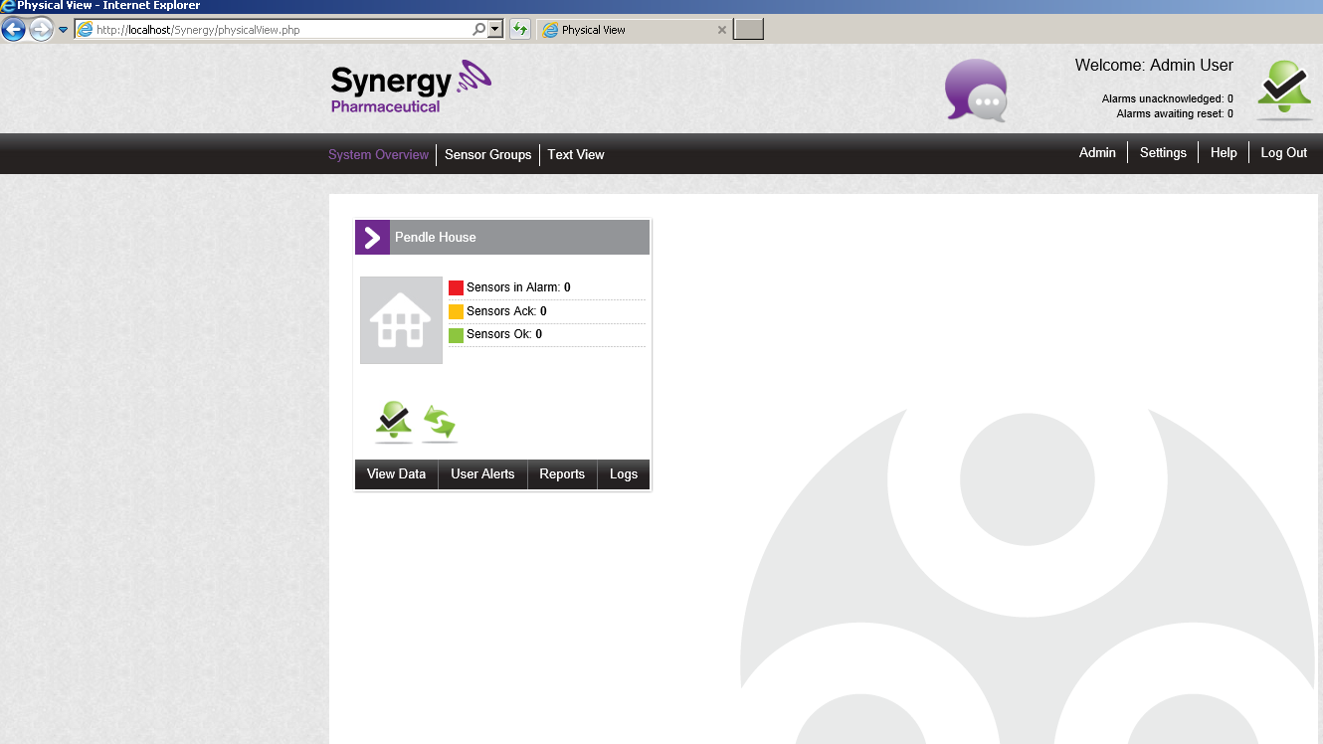The height and width of the screenshot is (744, 1323).
Task: Click the acknowledge alarms bell in Pendle House
Action: pos(394,422)
